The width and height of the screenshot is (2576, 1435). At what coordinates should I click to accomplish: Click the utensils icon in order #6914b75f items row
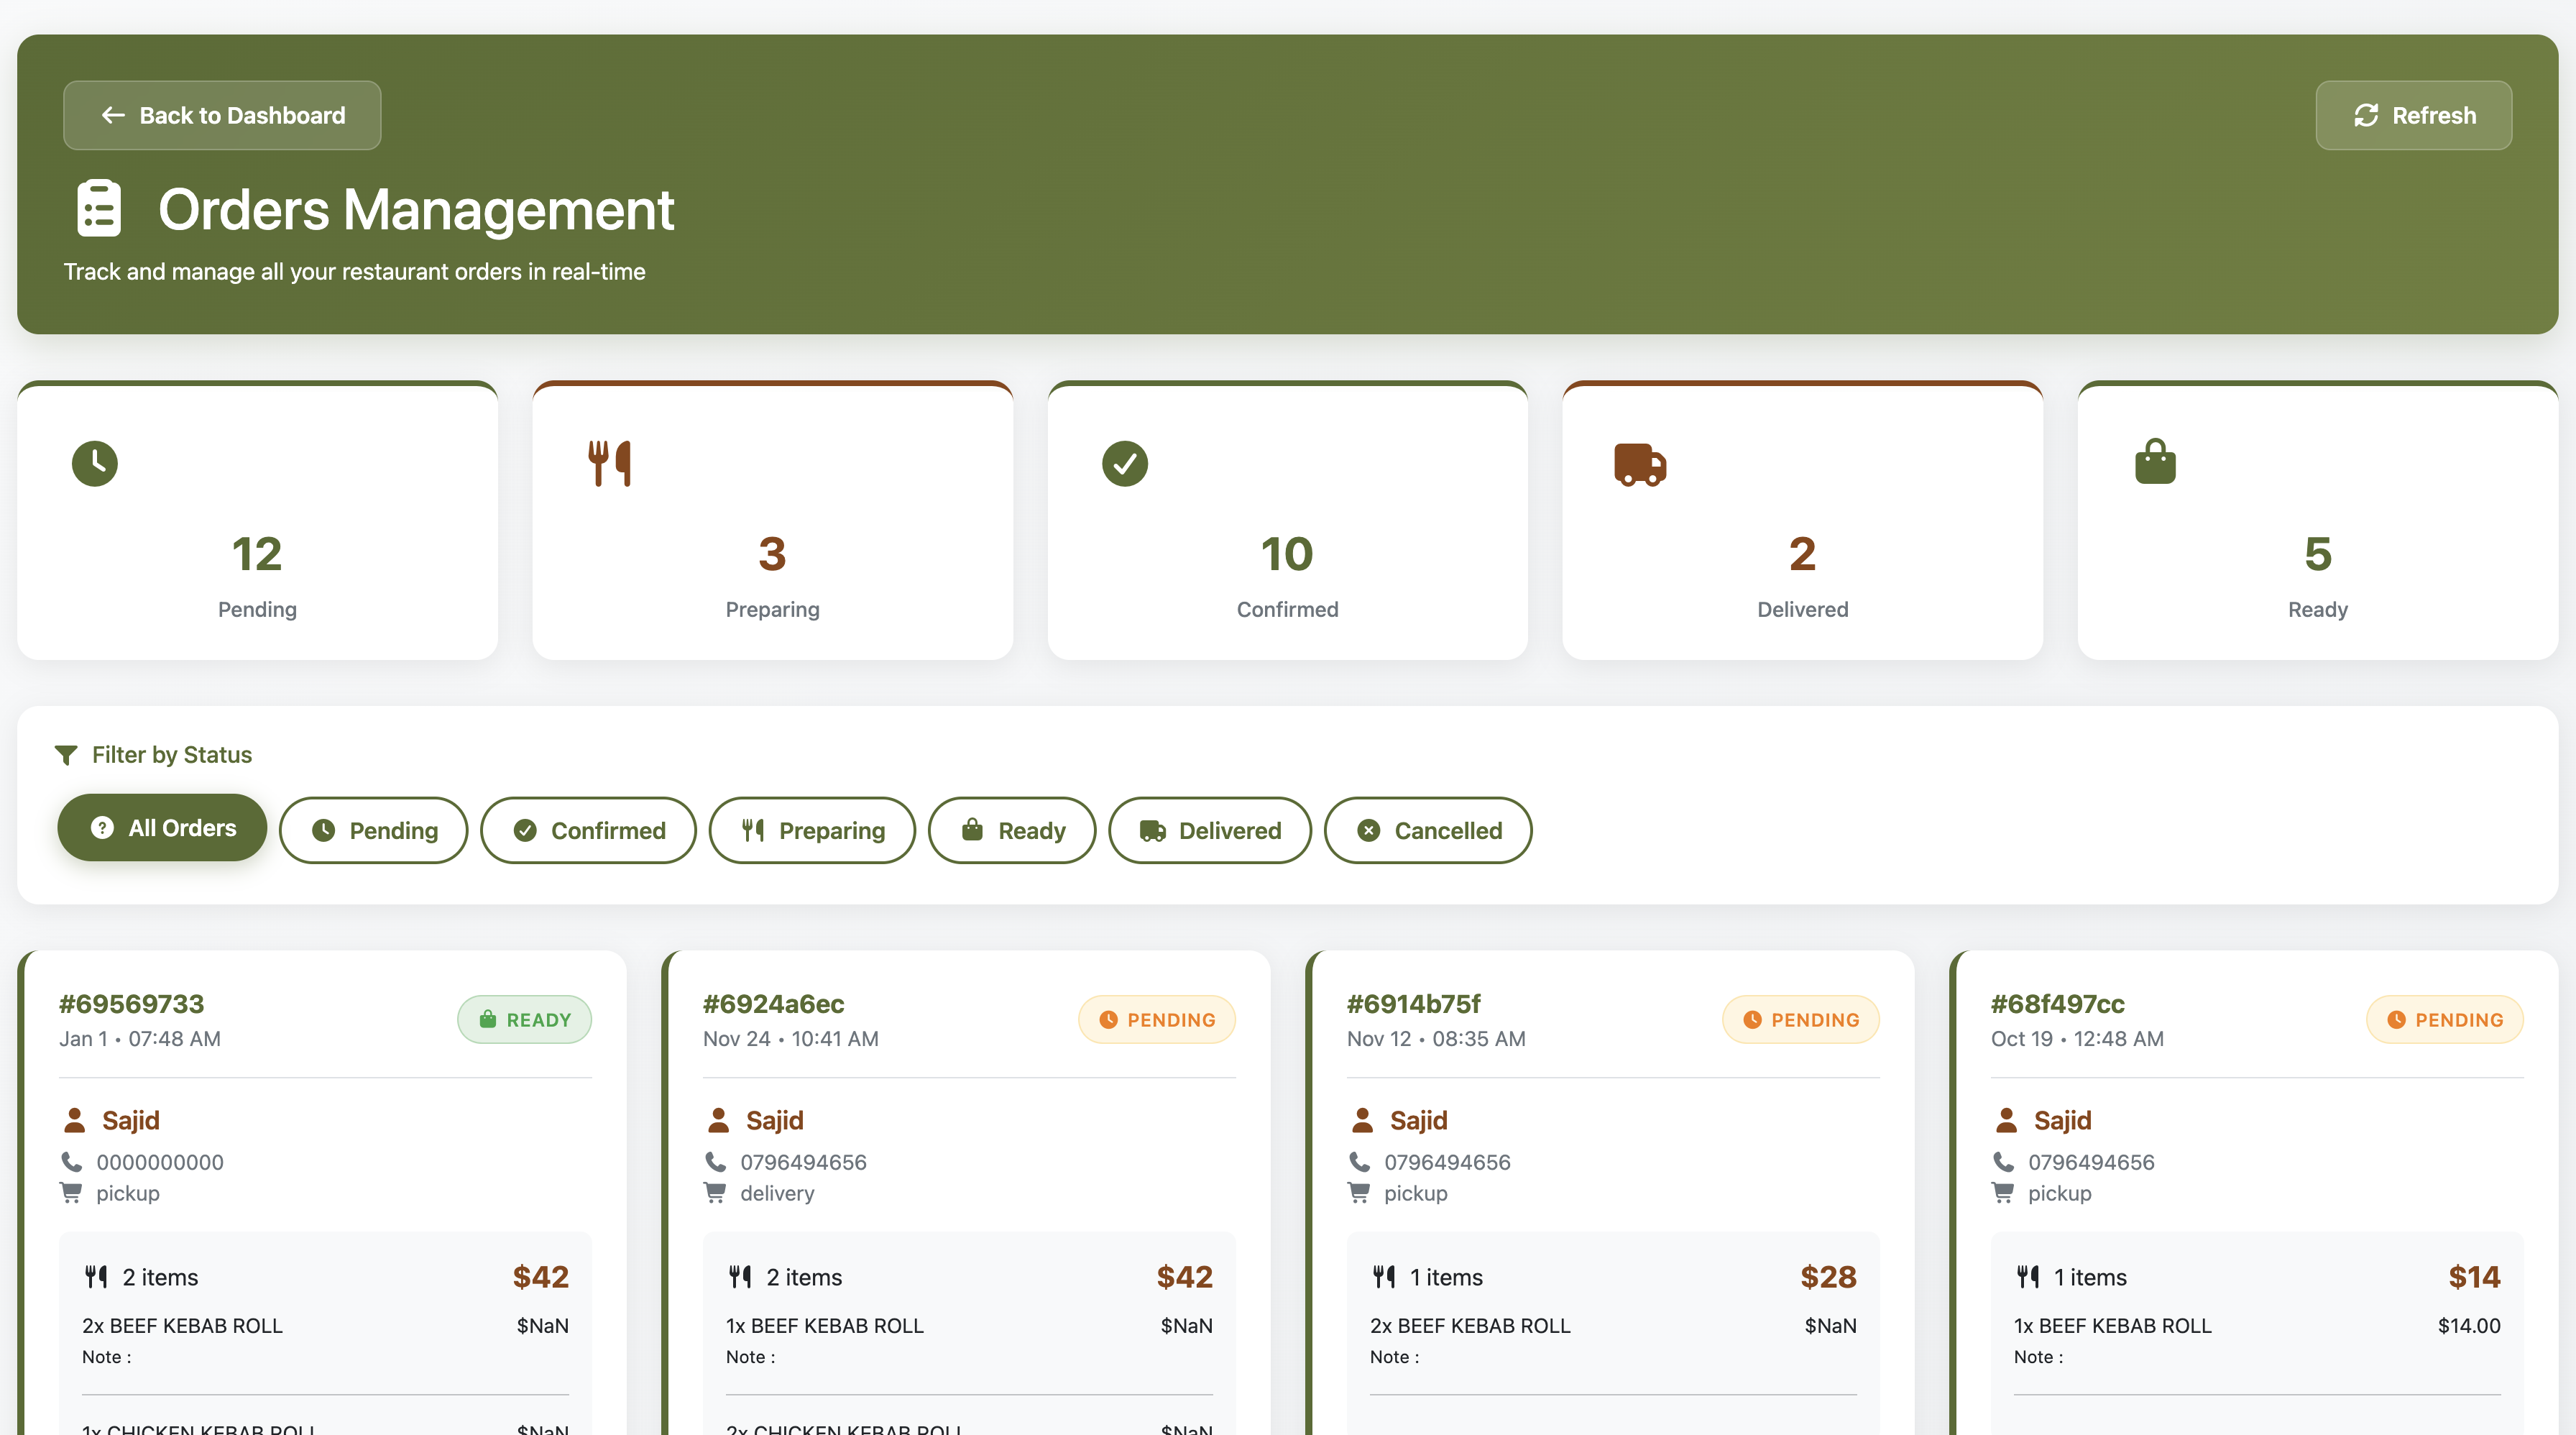tap(1384, 1277)
